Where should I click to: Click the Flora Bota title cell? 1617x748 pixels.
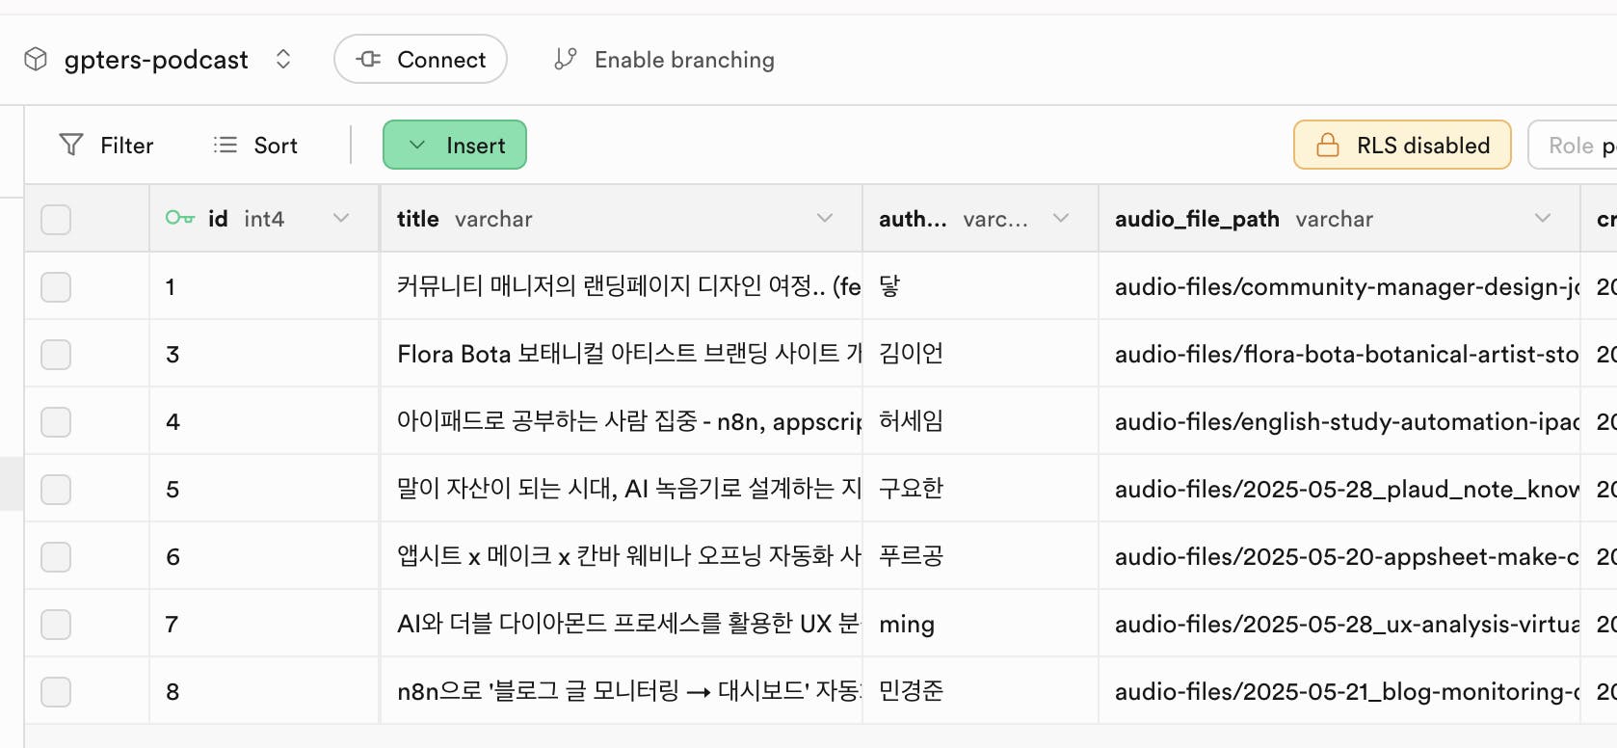point(622,355)
